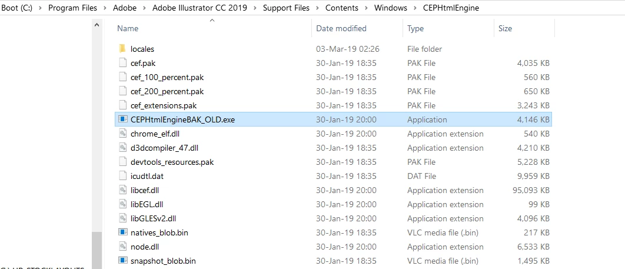Viewport: 625px width, 269px height.
Task: Expand chevron after Program Files breadcrumb
Action: pos(104,8)
